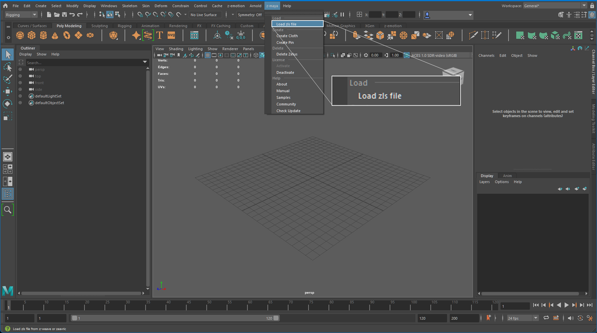Viewport: 597px width, 333px height.
Task: Choose Check Update menu entry
Action: (288, 111)
